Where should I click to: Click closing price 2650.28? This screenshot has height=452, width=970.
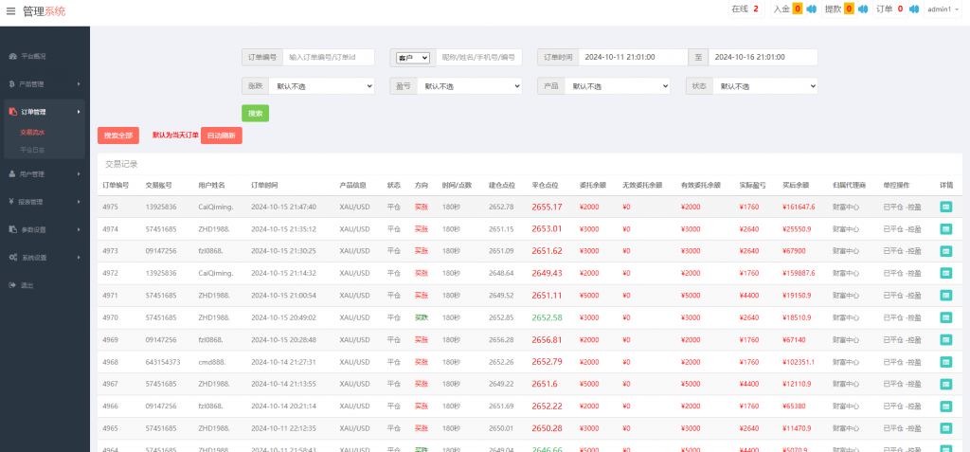pos(547,428)
